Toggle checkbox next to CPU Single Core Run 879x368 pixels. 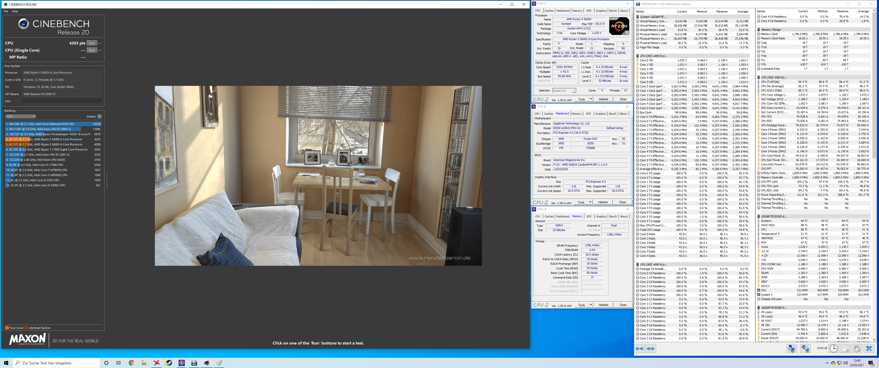coord(100,50)
